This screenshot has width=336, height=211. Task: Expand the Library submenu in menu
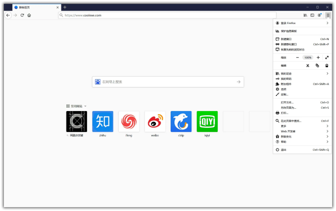302,74
